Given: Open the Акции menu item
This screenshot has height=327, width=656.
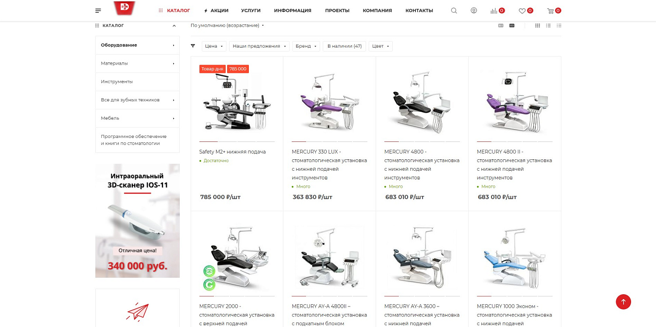Looking at the screenshot, I should click(216, 10).
